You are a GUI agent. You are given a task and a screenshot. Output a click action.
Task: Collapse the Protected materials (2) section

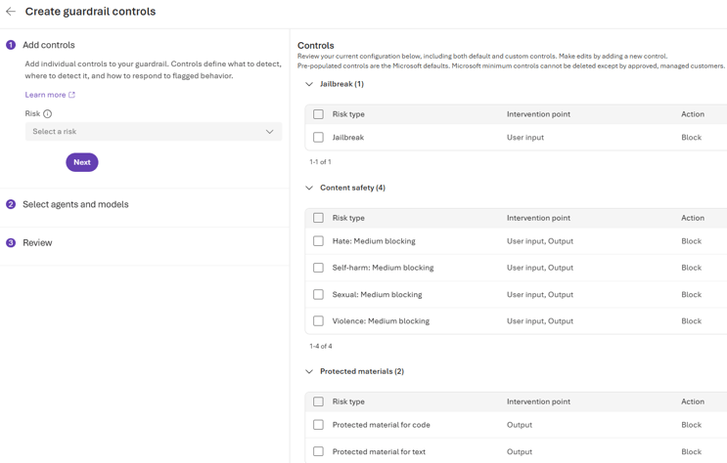pos(309,371)
